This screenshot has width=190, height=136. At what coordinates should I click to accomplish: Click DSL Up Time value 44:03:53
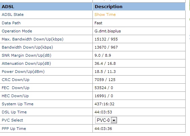click(x=103, y=112)
